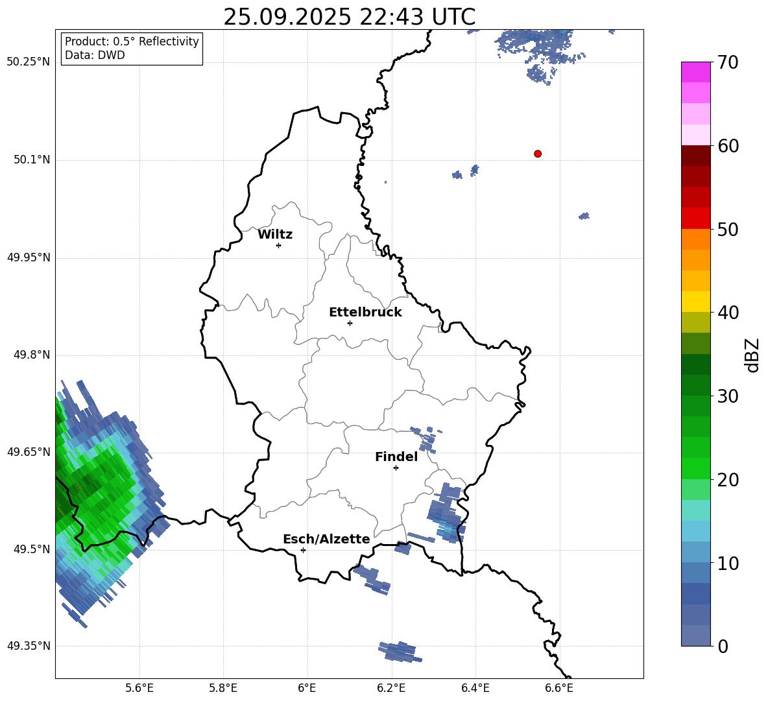This screenshot has height=701, width=768.
Task: Click the 60 dBZ colorbar label
Action: point(728,146)
